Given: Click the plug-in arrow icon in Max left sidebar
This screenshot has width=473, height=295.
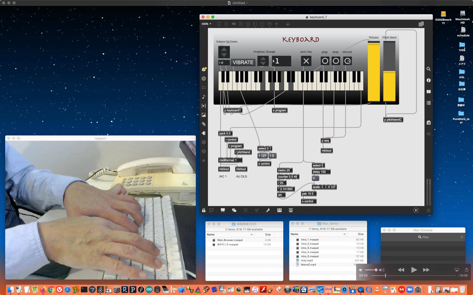Looking at the screenshot, I should [204, 133].
